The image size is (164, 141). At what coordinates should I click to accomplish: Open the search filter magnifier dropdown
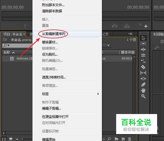6,46
